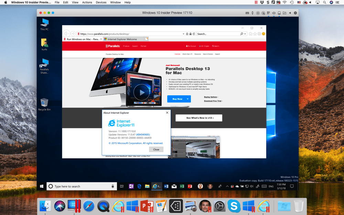Click the kurts folder desktop icon
344x215 pixels.
coord(44,44)
